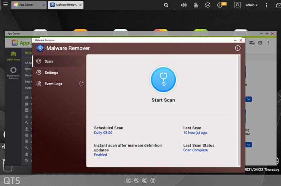Open the trash can on desktop
This screenshot has width=281, height=186.
pyautogui.click(x=8, y=165)
